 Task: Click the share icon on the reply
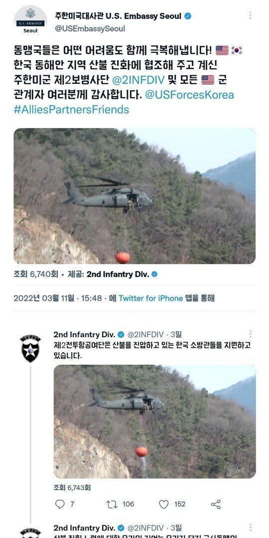(x=216, y=504)
